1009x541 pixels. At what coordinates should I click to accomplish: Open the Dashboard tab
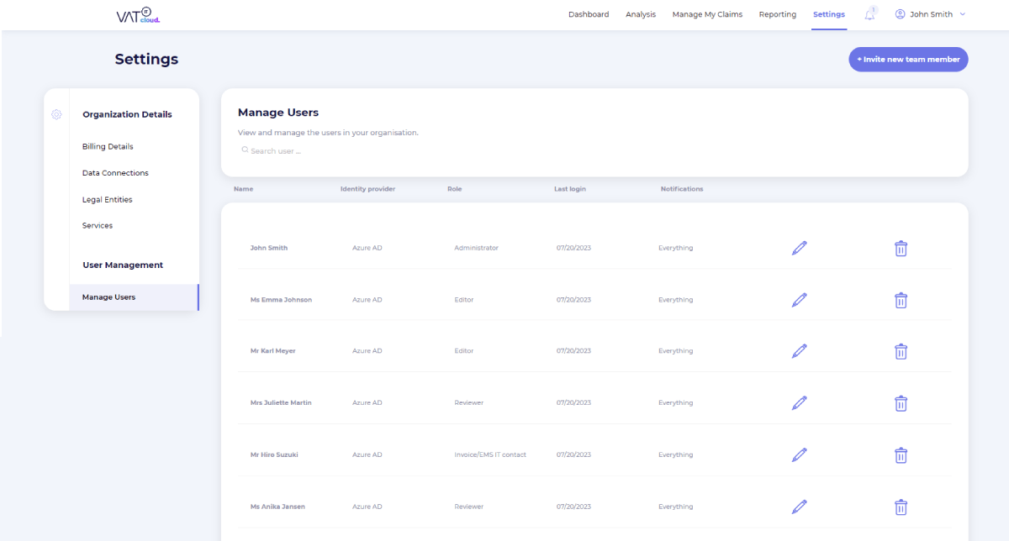pyautogui.click(x=589, y=14)
